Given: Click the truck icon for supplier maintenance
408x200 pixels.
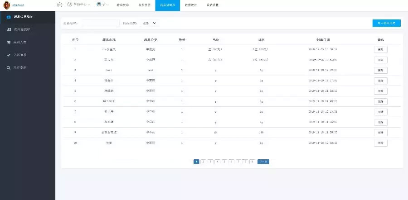Looking at the screenshot, I should [9, 30].
